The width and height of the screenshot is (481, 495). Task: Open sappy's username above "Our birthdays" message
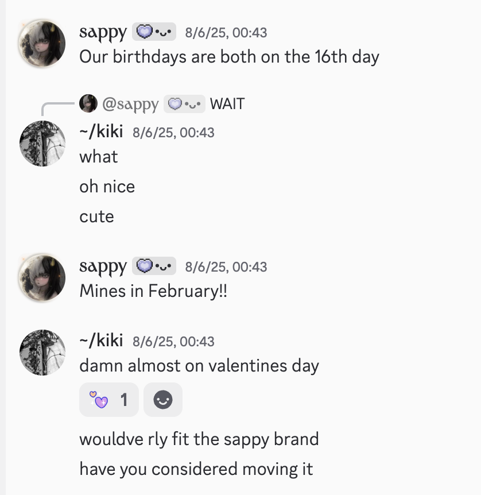click(x=103, y=32)
